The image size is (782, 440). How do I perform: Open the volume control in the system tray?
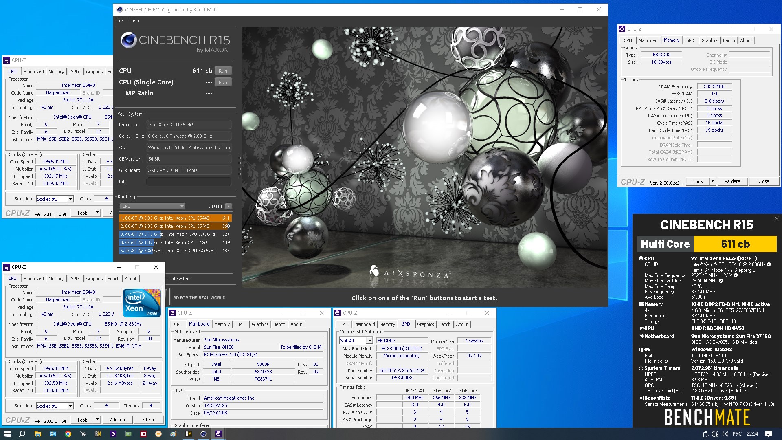(725, 434)
